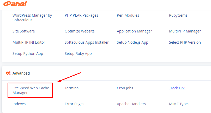Click the Advanced section gears icon
This screenshot has width=211, height=113.
[x=8, y=73]
